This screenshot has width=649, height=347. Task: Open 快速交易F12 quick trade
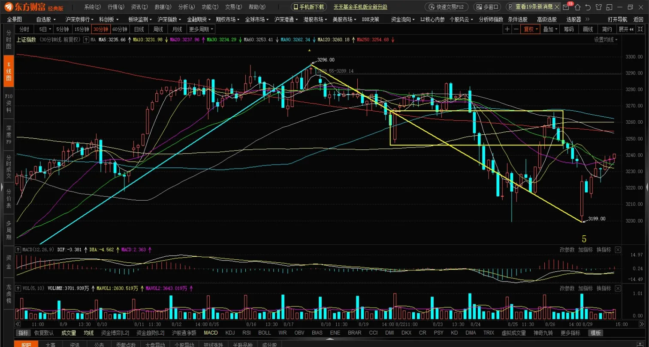[447, 7]
